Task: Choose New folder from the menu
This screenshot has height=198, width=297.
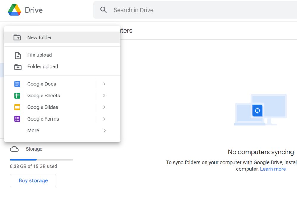Action: 62,37
